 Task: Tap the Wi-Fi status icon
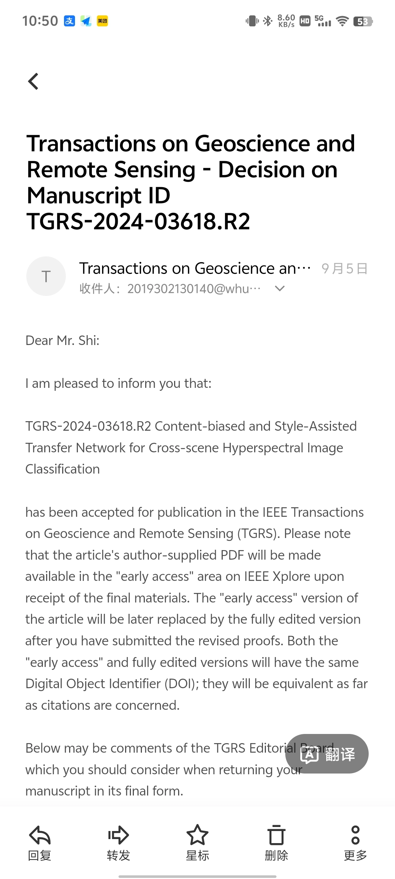pyautogui.click(x=342, y=21)
